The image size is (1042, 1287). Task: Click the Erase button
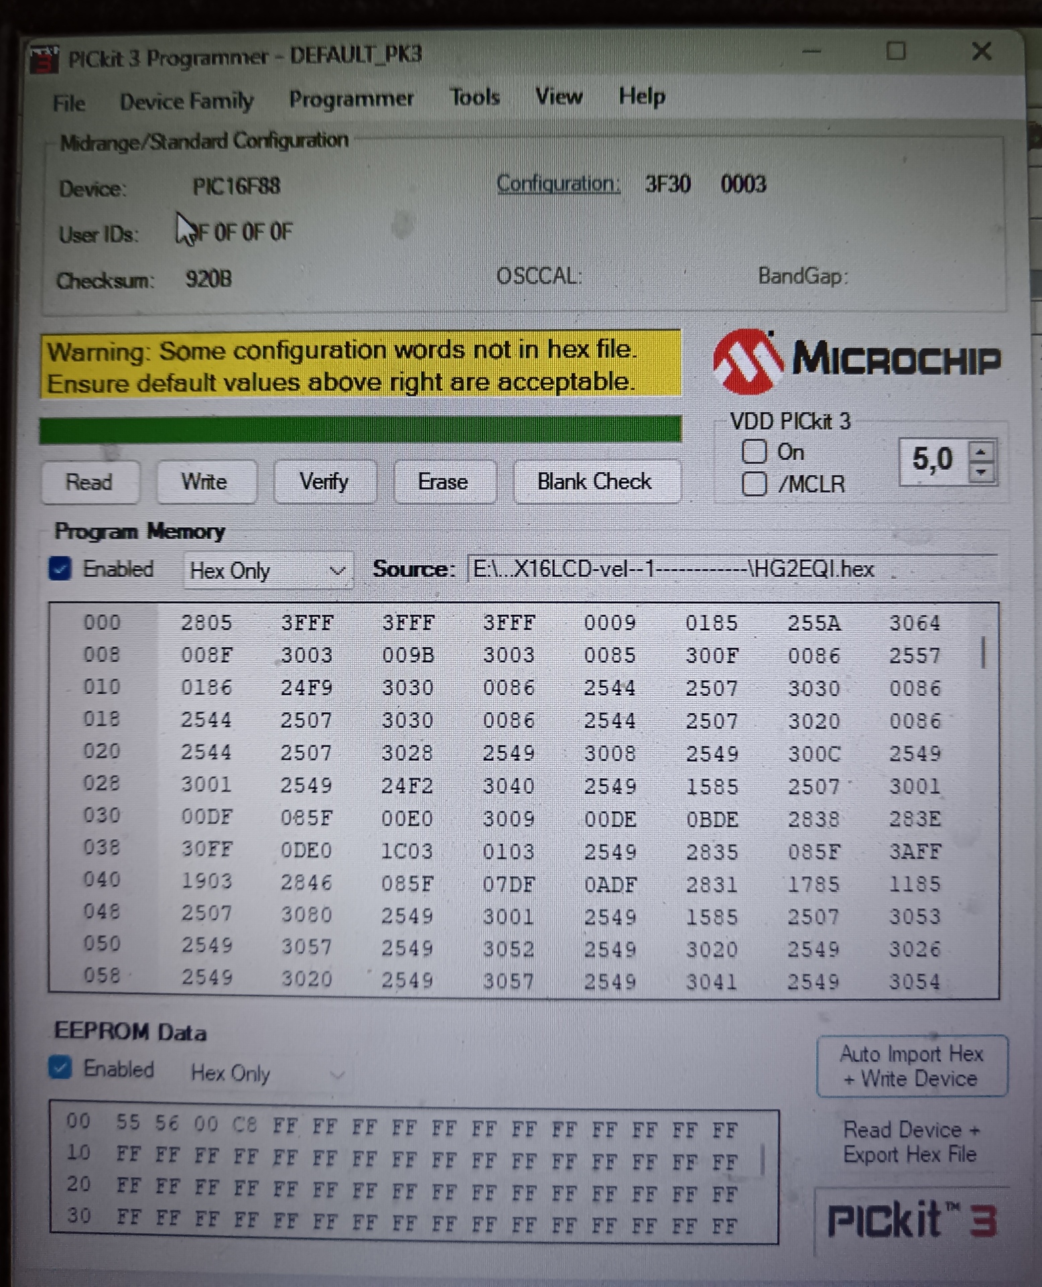coord(444,481)
